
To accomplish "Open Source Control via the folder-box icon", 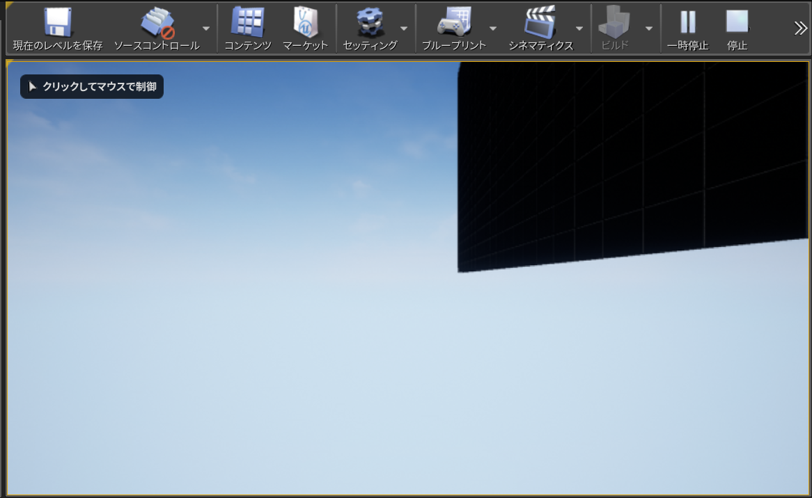I will point(157,22).
